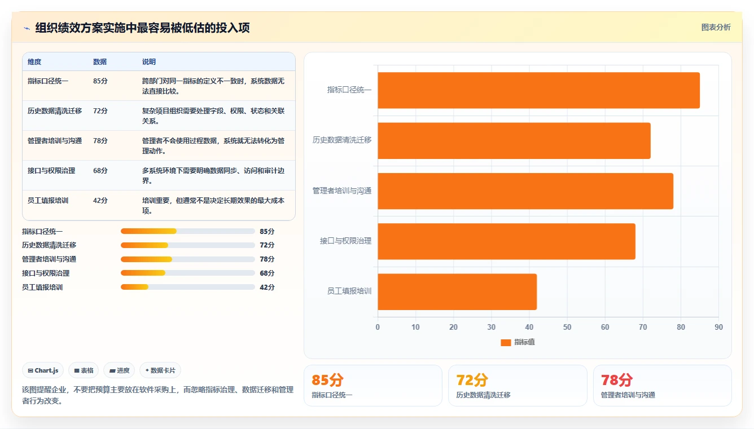
Task: Click the description starting 多系统环境下
Action: coord(213,176)
